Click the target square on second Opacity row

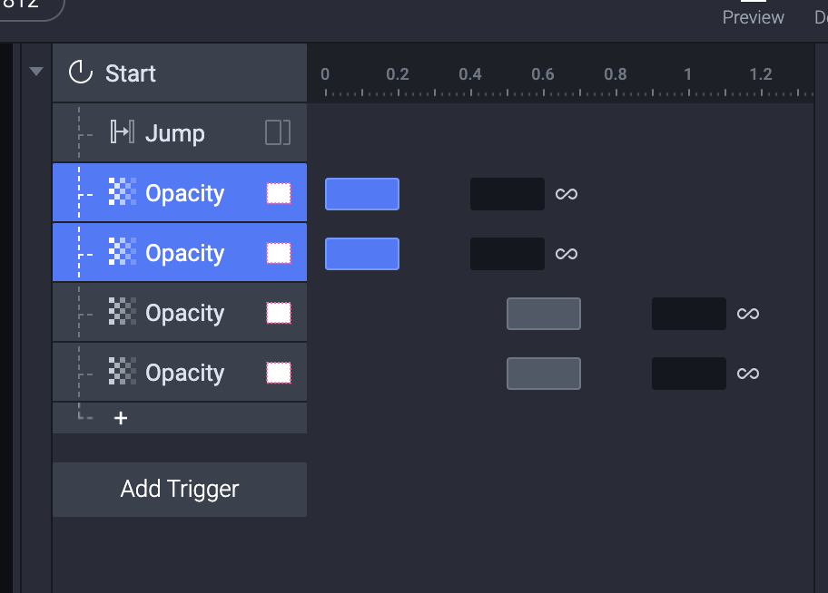click(x=279, y=253)
